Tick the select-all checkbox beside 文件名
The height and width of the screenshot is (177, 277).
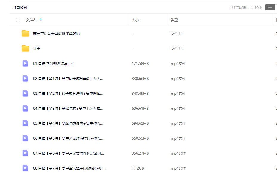click(x=18, y=20)
